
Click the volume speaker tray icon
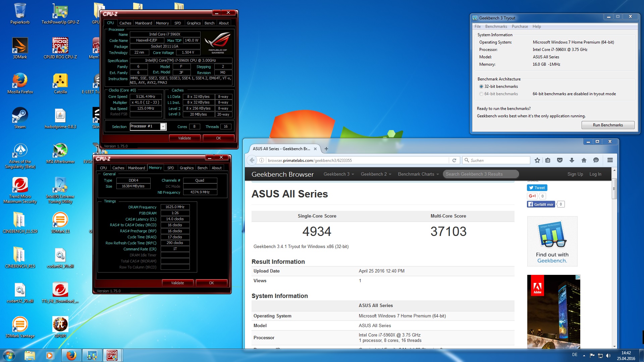608,355
